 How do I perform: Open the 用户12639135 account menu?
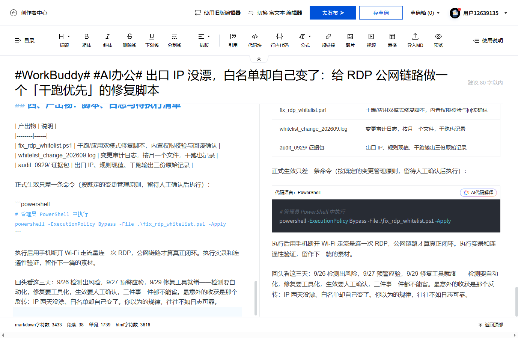click(485, 13)
